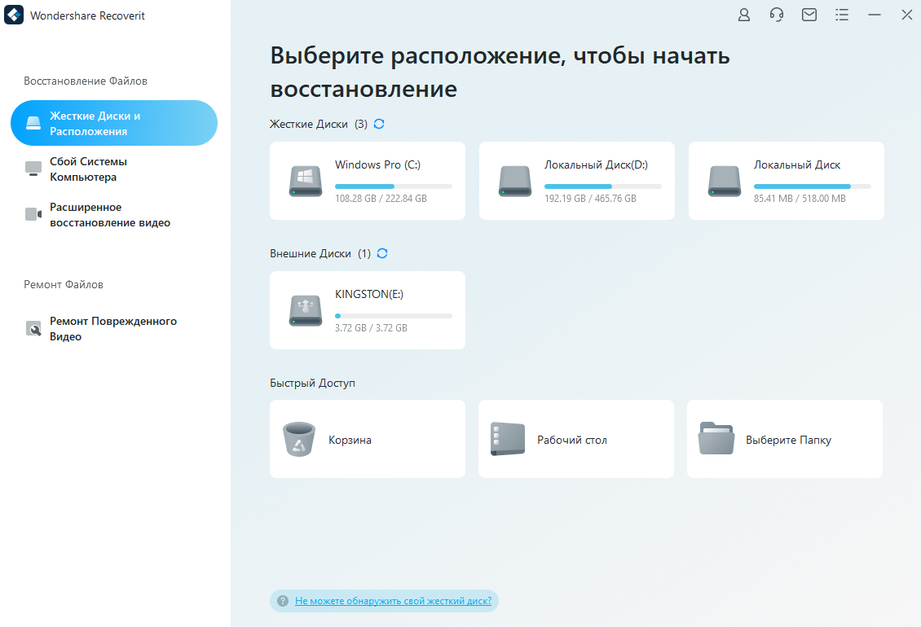Click the Быстрый Доступ heading
Screen dimensions: 921x627
pyautogui.click(x=312, y=383)
